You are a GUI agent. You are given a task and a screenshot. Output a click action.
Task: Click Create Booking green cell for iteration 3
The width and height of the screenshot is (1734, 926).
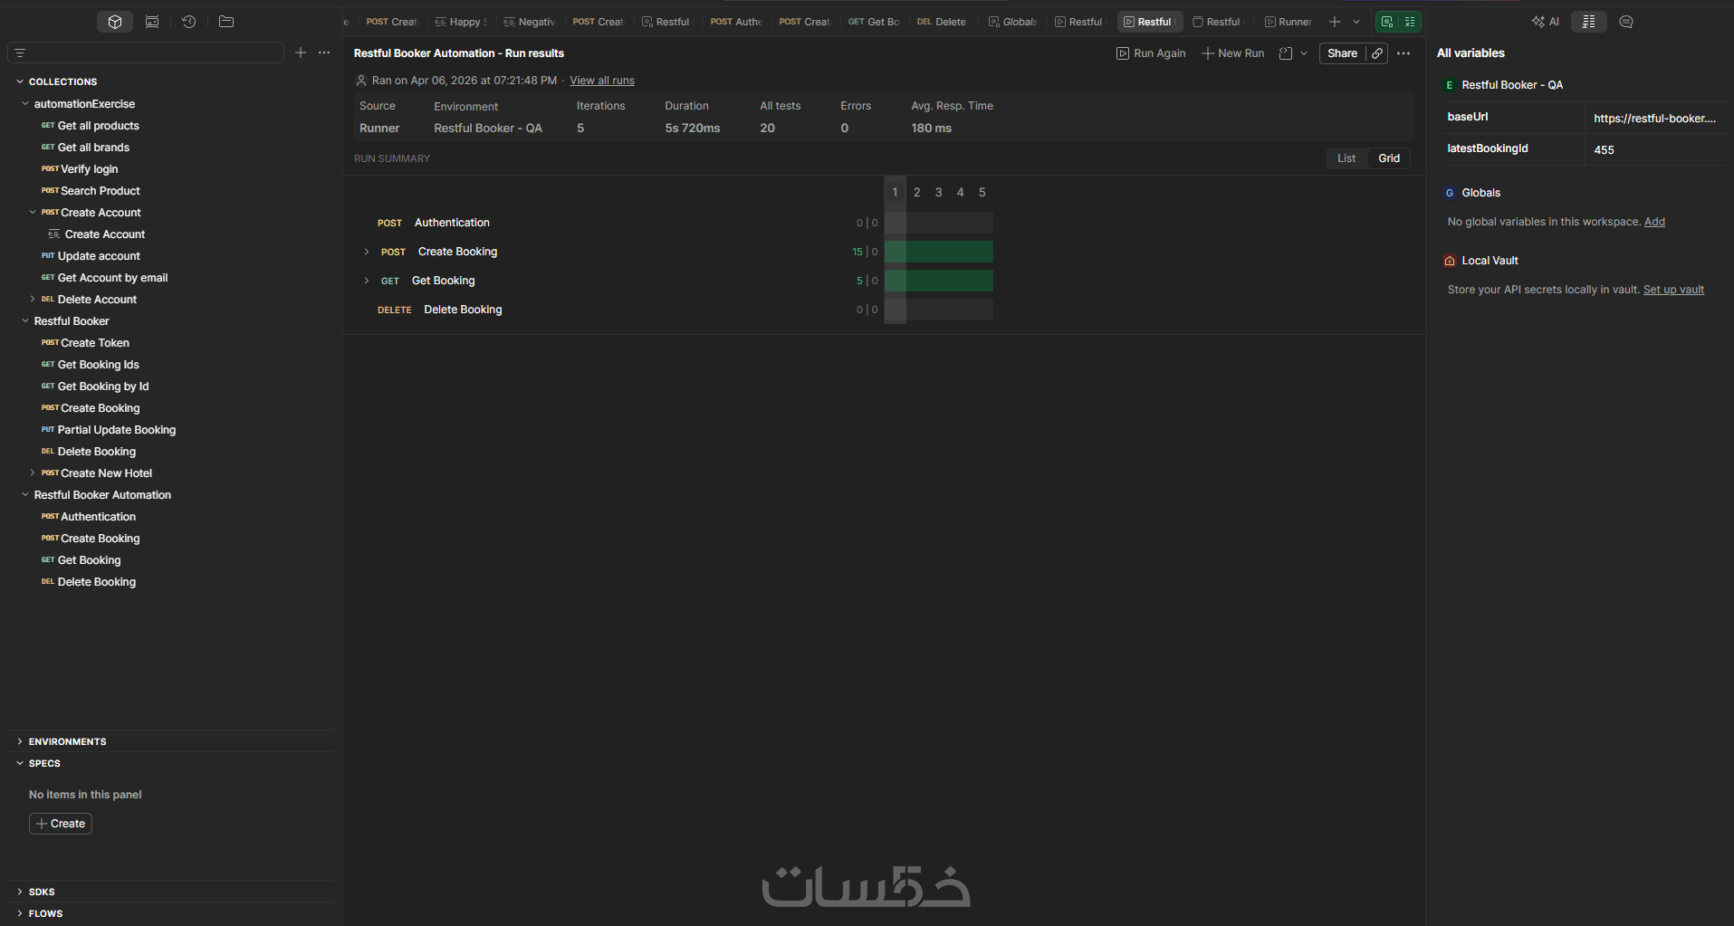pos(939,252)
